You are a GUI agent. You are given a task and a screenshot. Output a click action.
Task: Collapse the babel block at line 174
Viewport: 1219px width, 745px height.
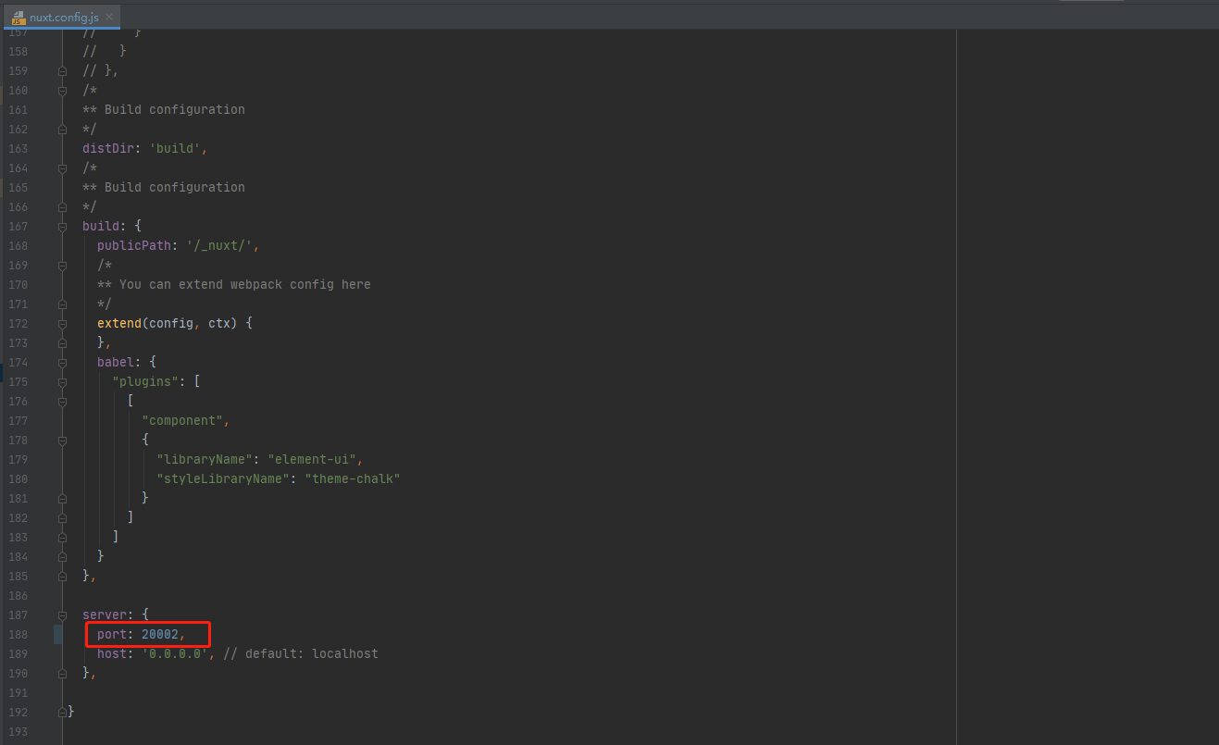pyautogui.click(x=62, y=362)
